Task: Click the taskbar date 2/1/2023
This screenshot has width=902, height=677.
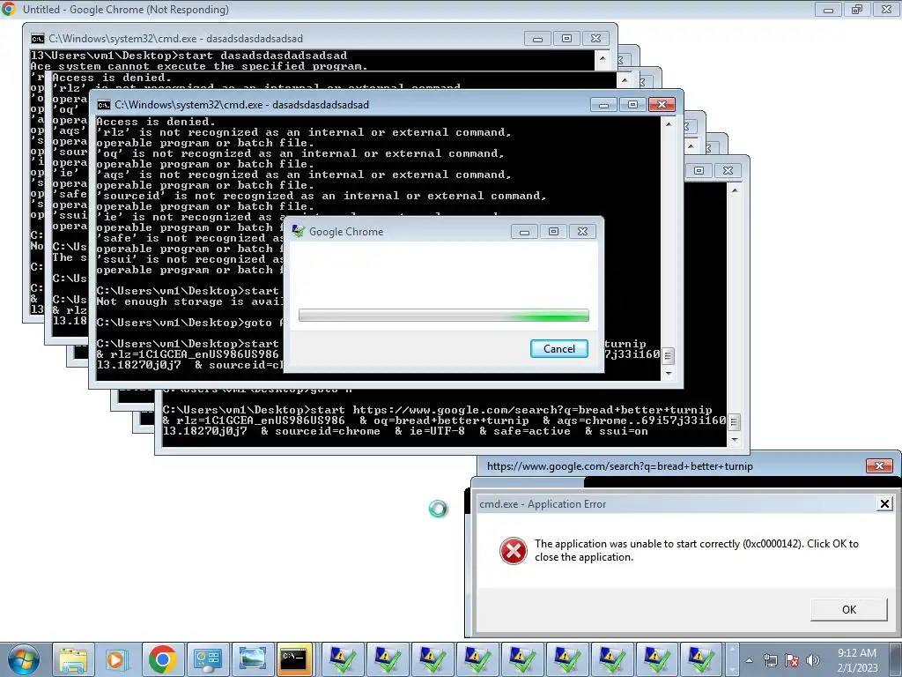Action: [857, 668]
